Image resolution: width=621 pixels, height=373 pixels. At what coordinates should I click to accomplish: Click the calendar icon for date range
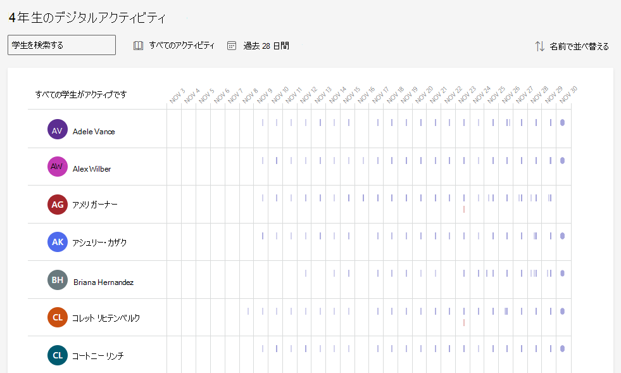232,46
